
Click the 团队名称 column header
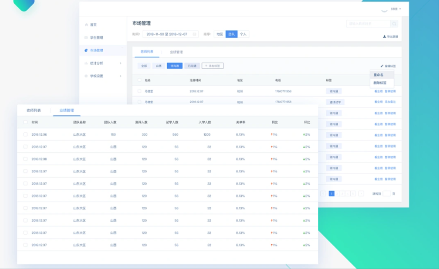pos(79,122)
